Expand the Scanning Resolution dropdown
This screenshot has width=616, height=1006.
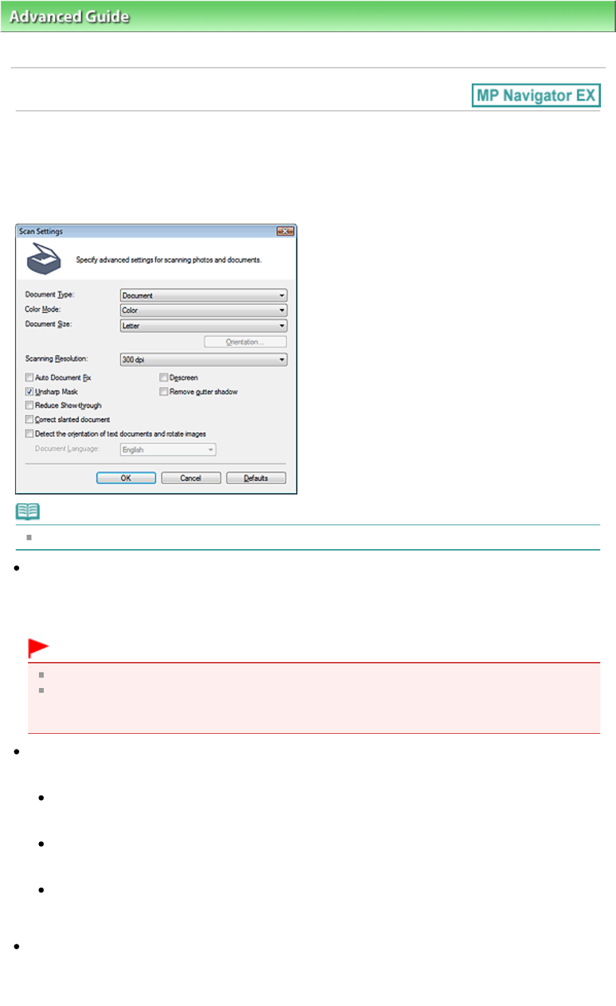coord(204,360)
